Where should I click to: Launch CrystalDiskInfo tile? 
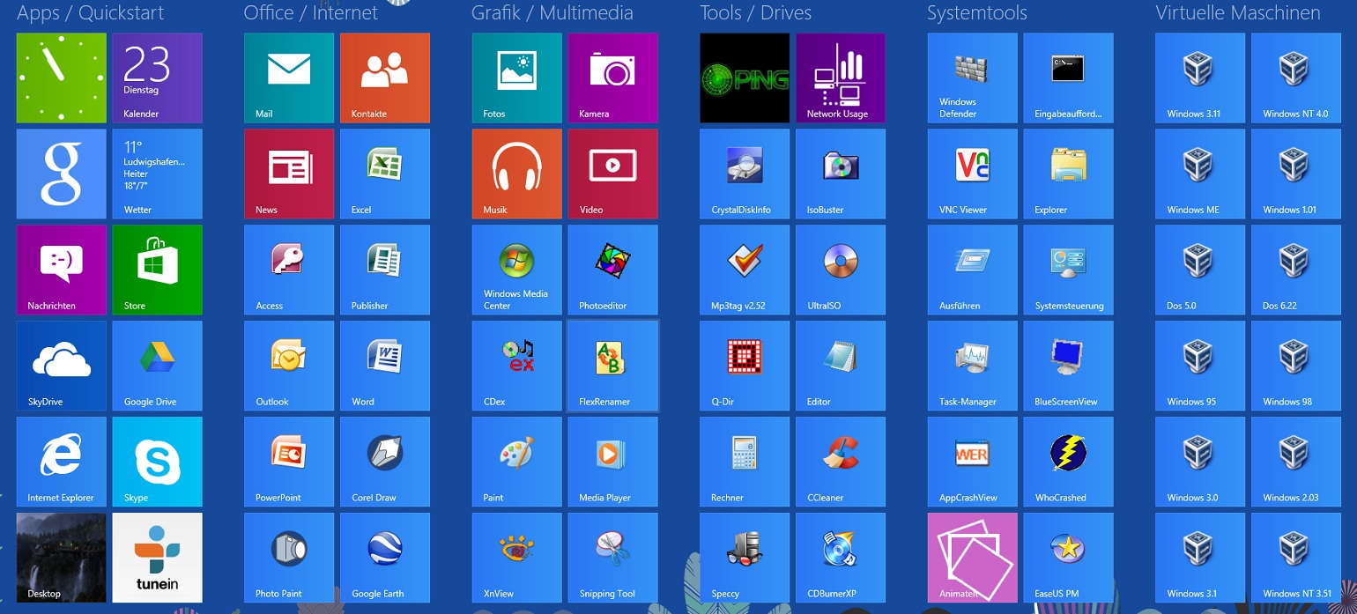tap(745, 174)
